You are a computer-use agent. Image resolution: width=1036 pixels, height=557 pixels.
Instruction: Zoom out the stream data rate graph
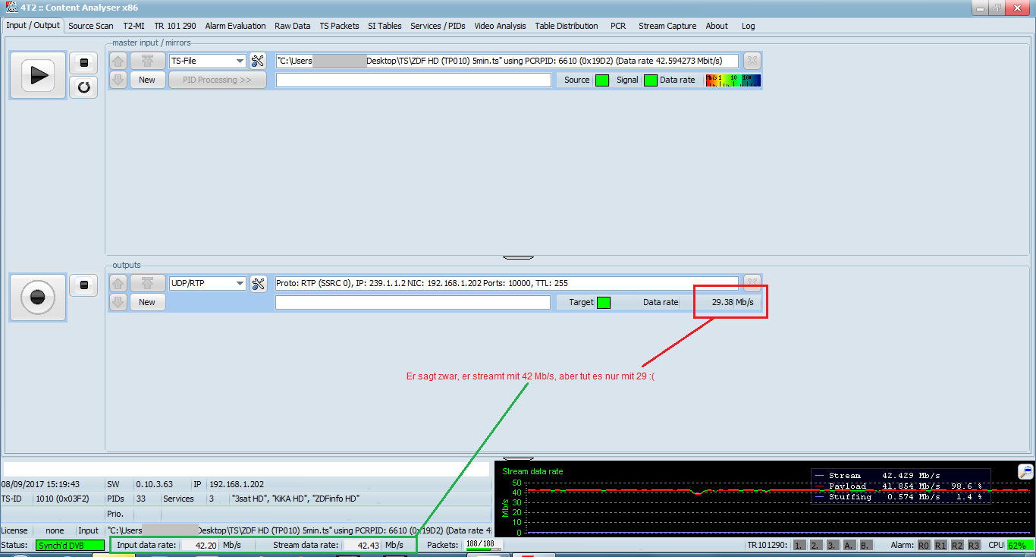1025,472
